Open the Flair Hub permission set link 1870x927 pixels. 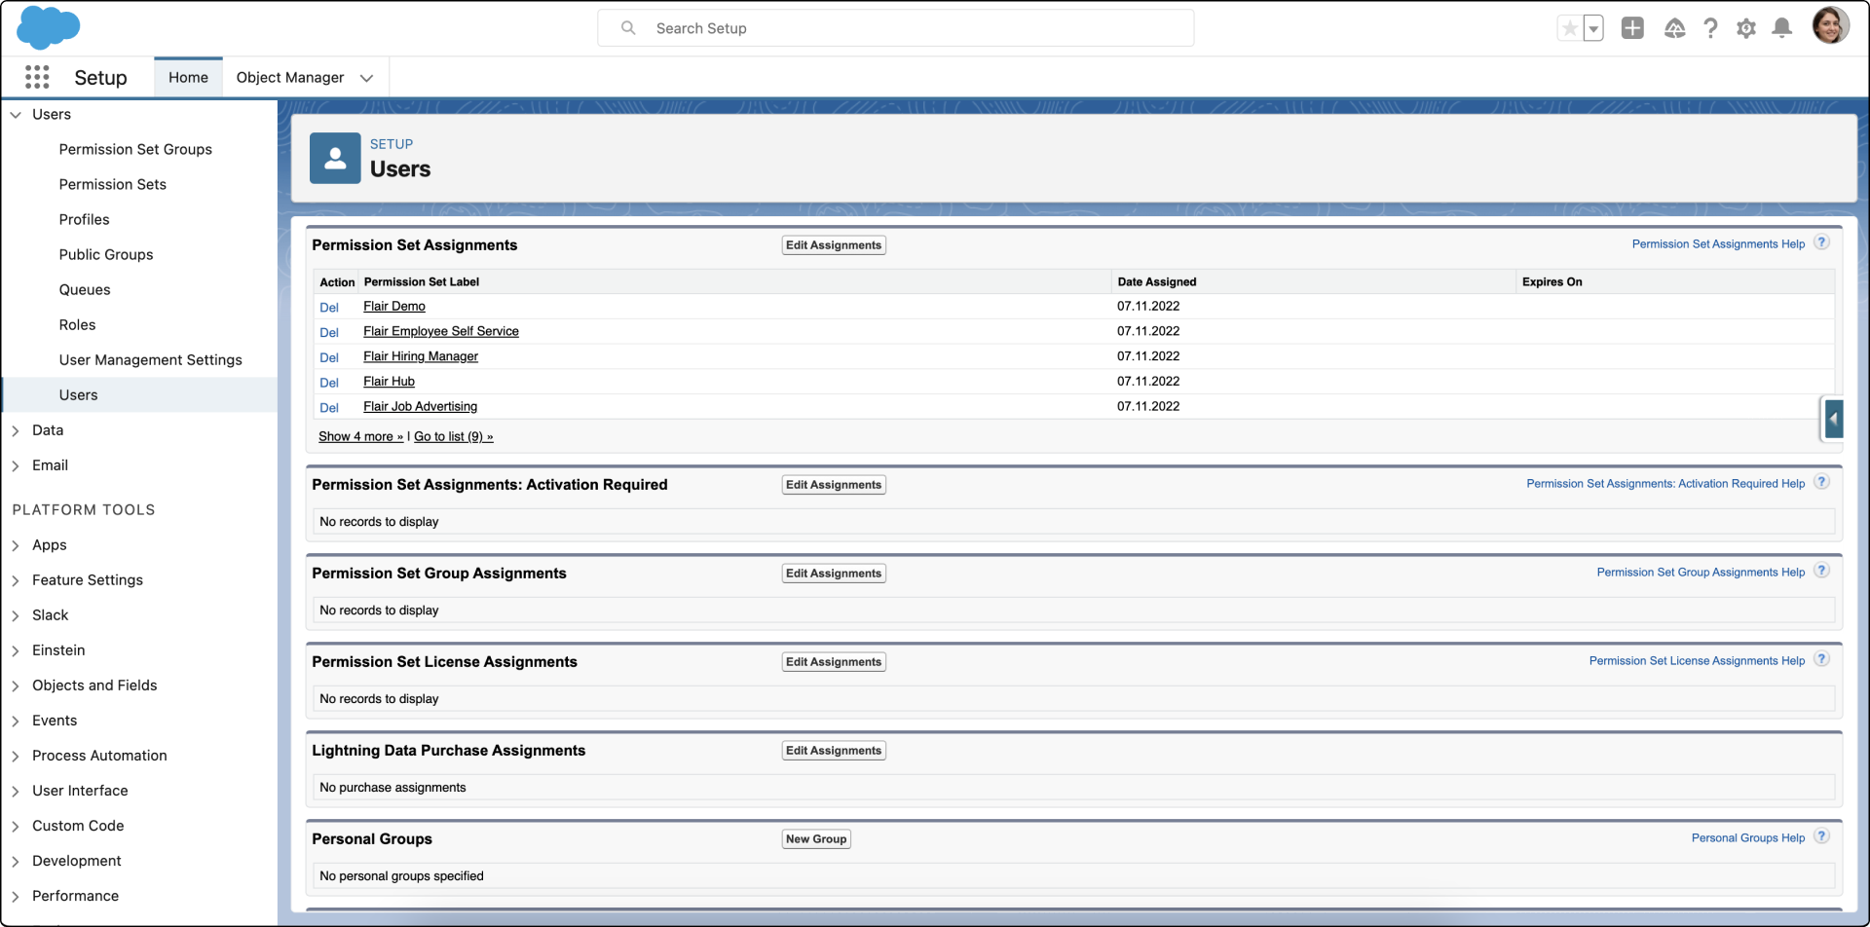pos(389,381)
